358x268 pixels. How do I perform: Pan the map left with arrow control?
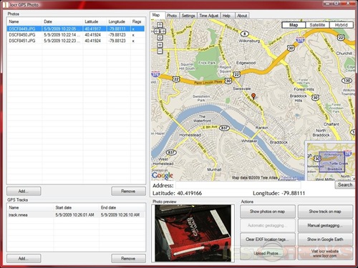157,31
